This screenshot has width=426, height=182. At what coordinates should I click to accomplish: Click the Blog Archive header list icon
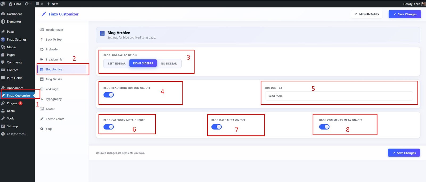click(102, 33)
